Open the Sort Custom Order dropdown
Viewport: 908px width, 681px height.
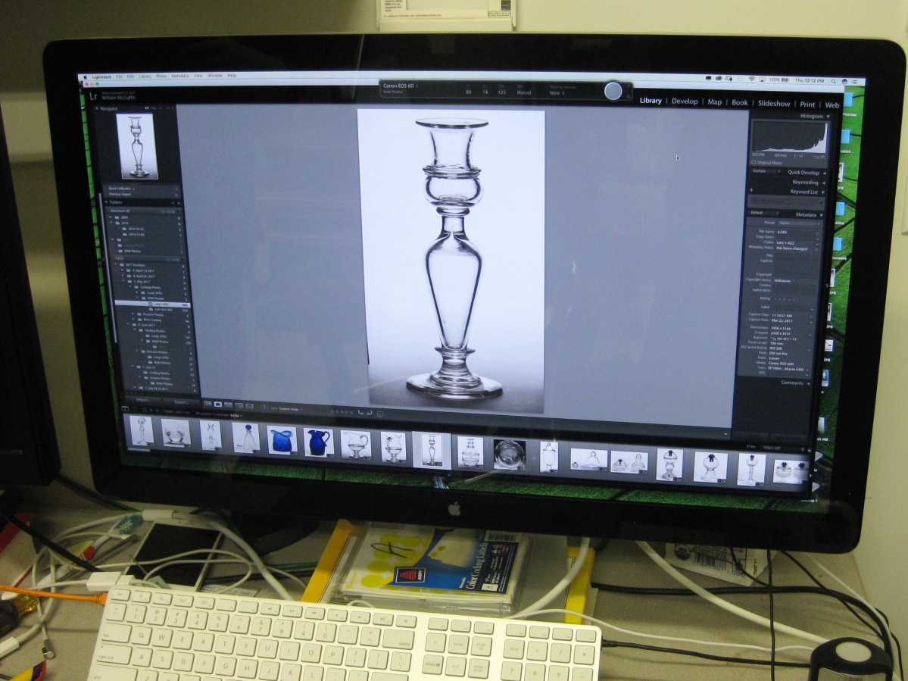click(289, 409)
